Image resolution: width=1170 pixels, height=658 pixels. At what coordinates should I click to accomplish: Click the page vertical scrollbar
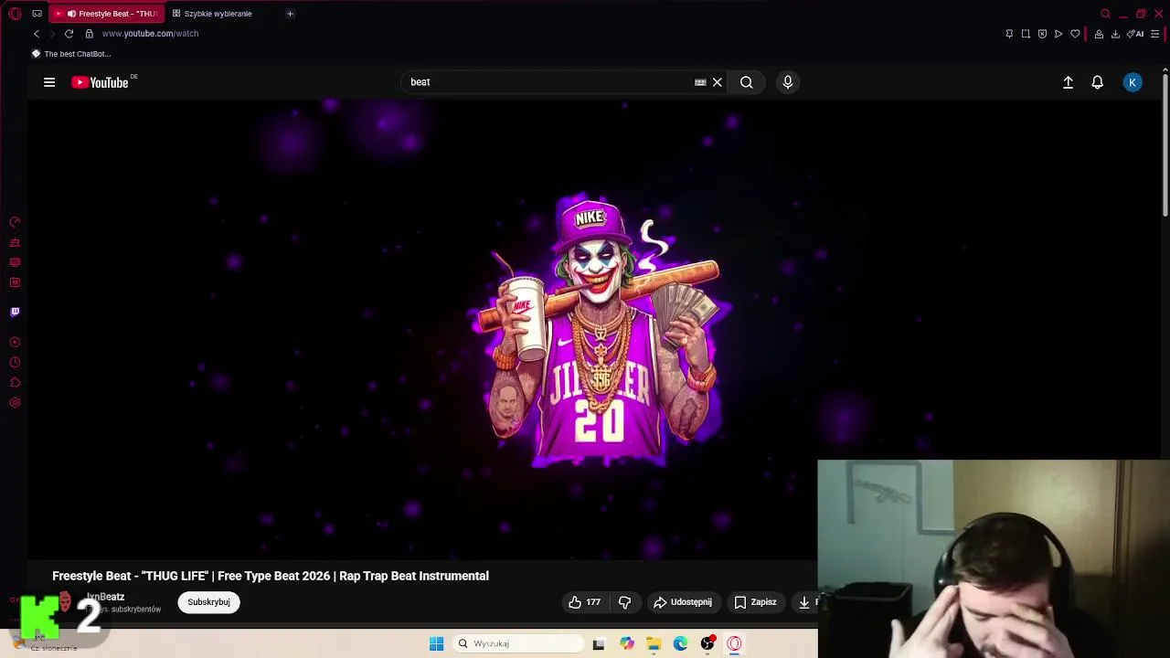tap(1165, 146)
